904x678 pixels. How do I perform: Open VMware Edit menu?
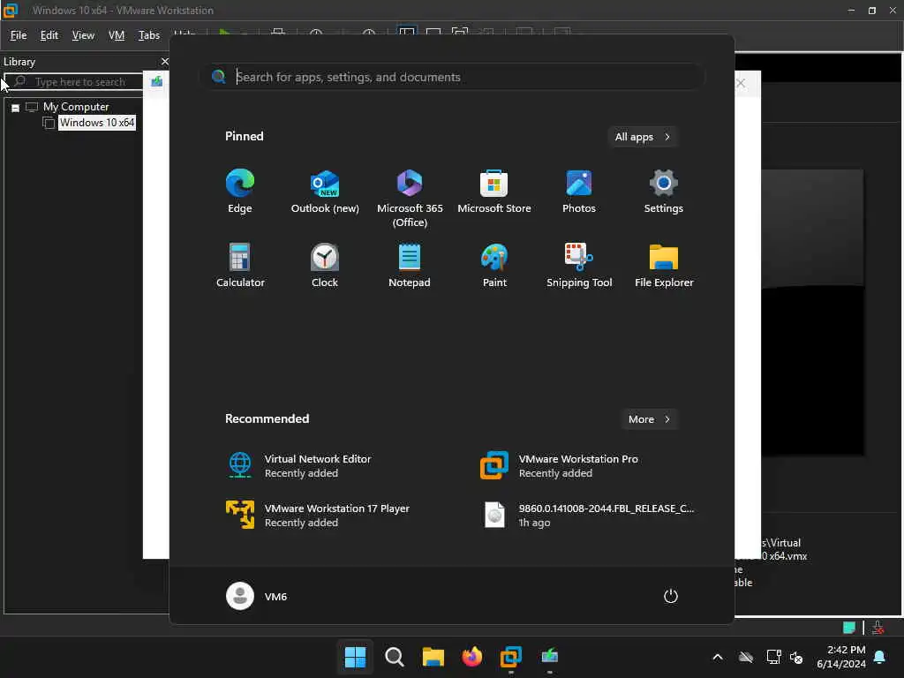[49, 35]
